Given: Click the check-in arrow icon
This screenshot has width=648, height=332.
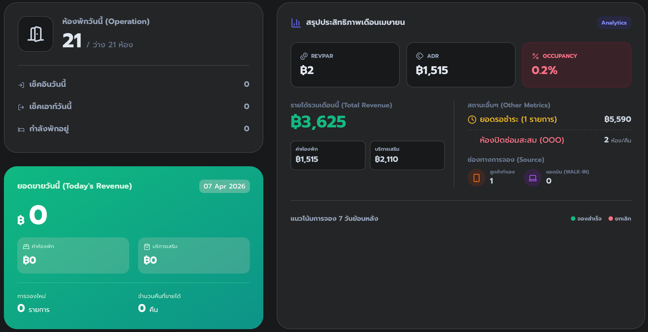Looking at the screenshot, I should click(x=21, y=85).
